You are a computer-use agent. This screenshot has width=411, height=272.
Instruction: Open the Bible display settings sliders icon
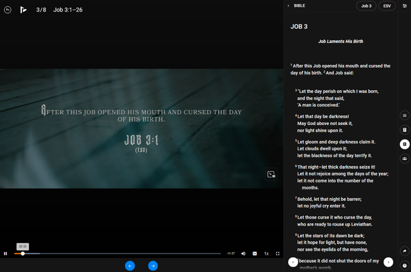click(x=405, y=6)
